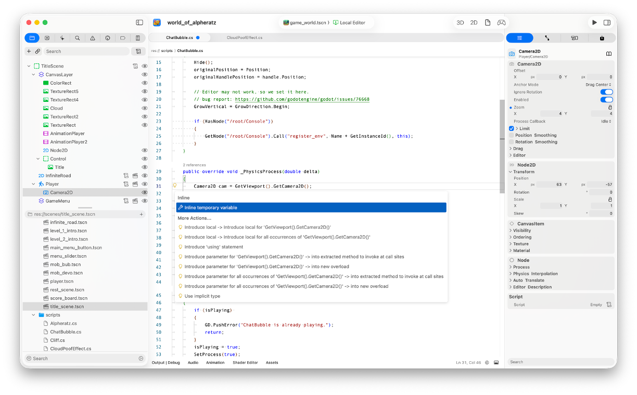Enable Rotation Smoothing checkbox

pyautogui.click(x=512, y=142)
